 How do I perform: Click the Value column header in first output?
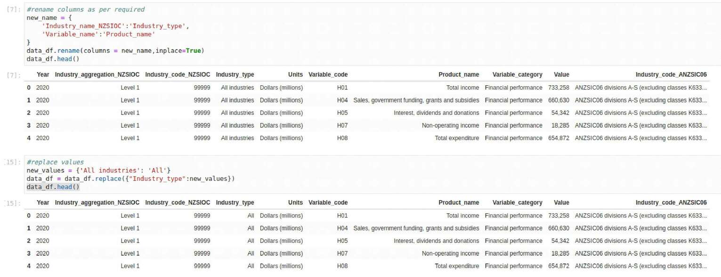point(562,74)
